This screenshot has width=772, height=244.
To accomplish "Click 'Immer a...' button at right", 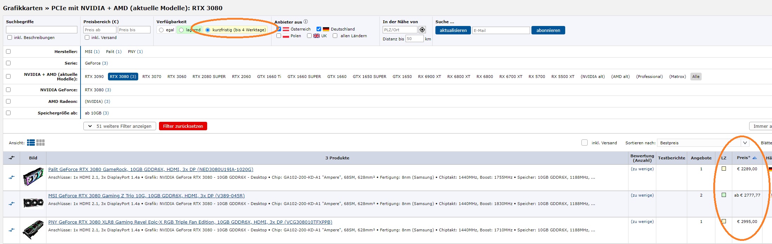I will point(761,126).
